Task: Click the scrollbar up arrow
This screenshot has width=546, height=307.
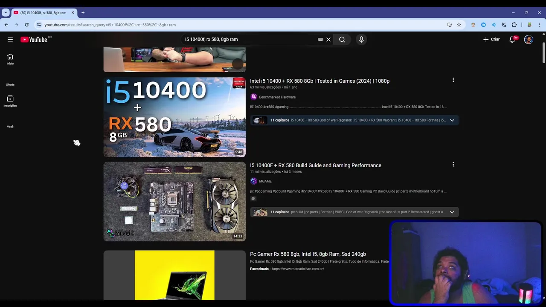Action: (x=543, y=35)
